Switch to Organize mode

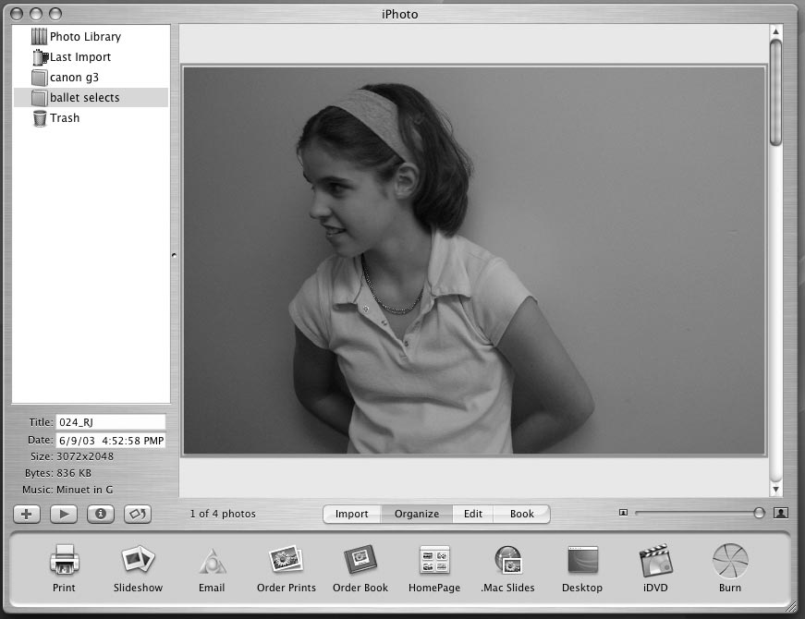[417, 514]
